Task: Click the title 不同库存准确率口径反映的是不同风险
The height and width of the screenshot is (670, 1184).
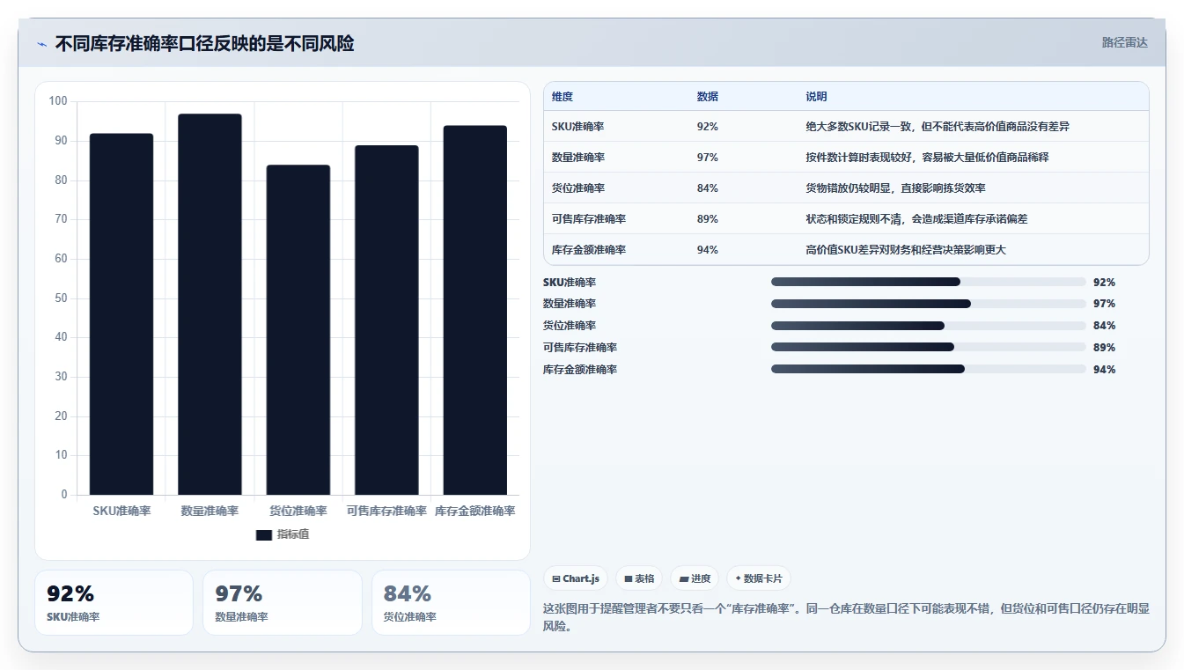Action: [x=205, y=43]
